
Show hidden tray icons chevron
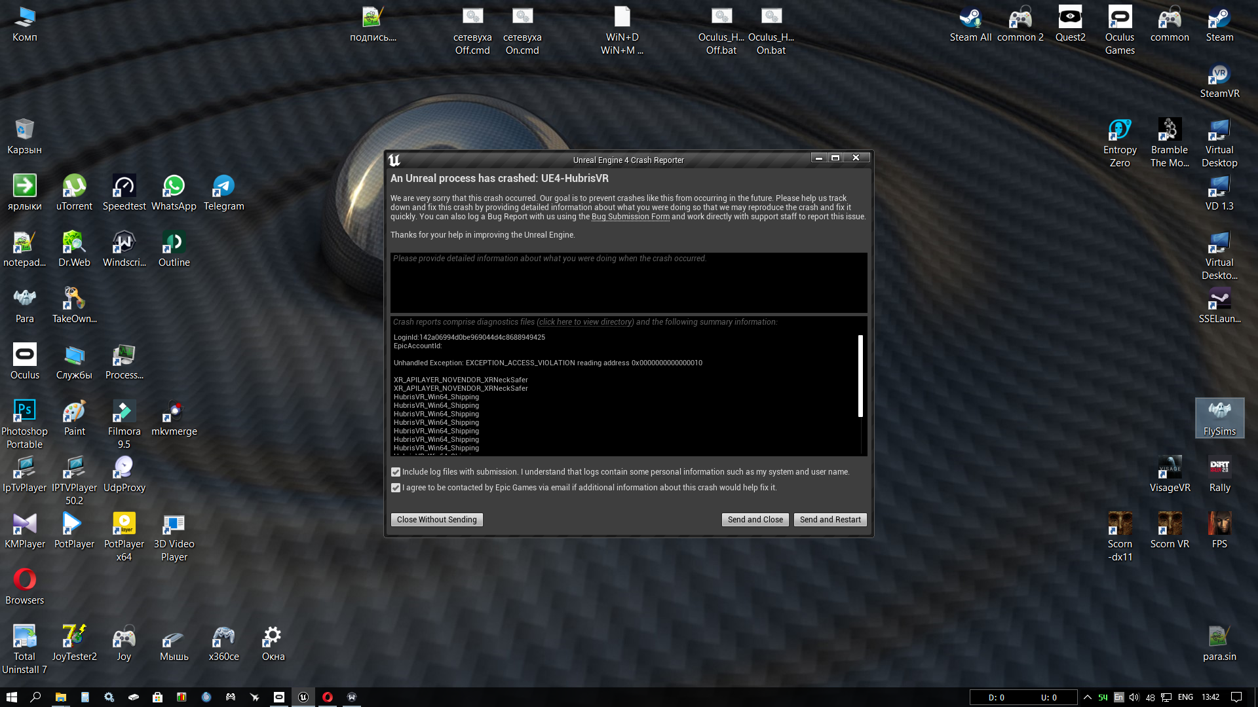tap(1088, 697)
